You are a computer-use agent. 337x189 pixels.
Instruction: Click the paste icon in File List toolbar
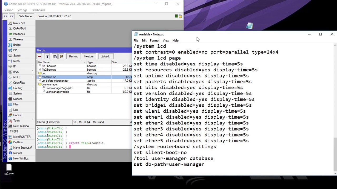(61, 56)
